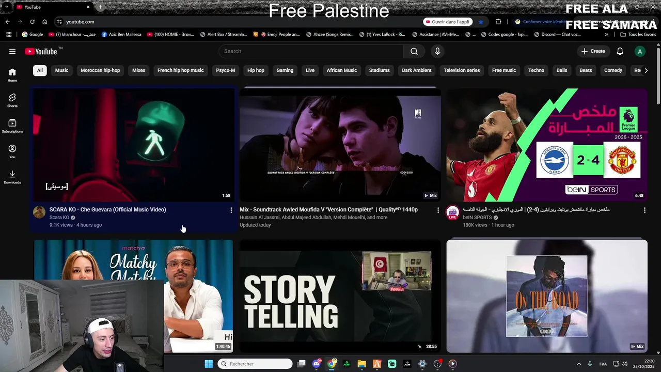Open Aziz Ben Mallessa bookmark
This screenshot has width=661, height=372.
pyautogui.click(x=121, y=34)
